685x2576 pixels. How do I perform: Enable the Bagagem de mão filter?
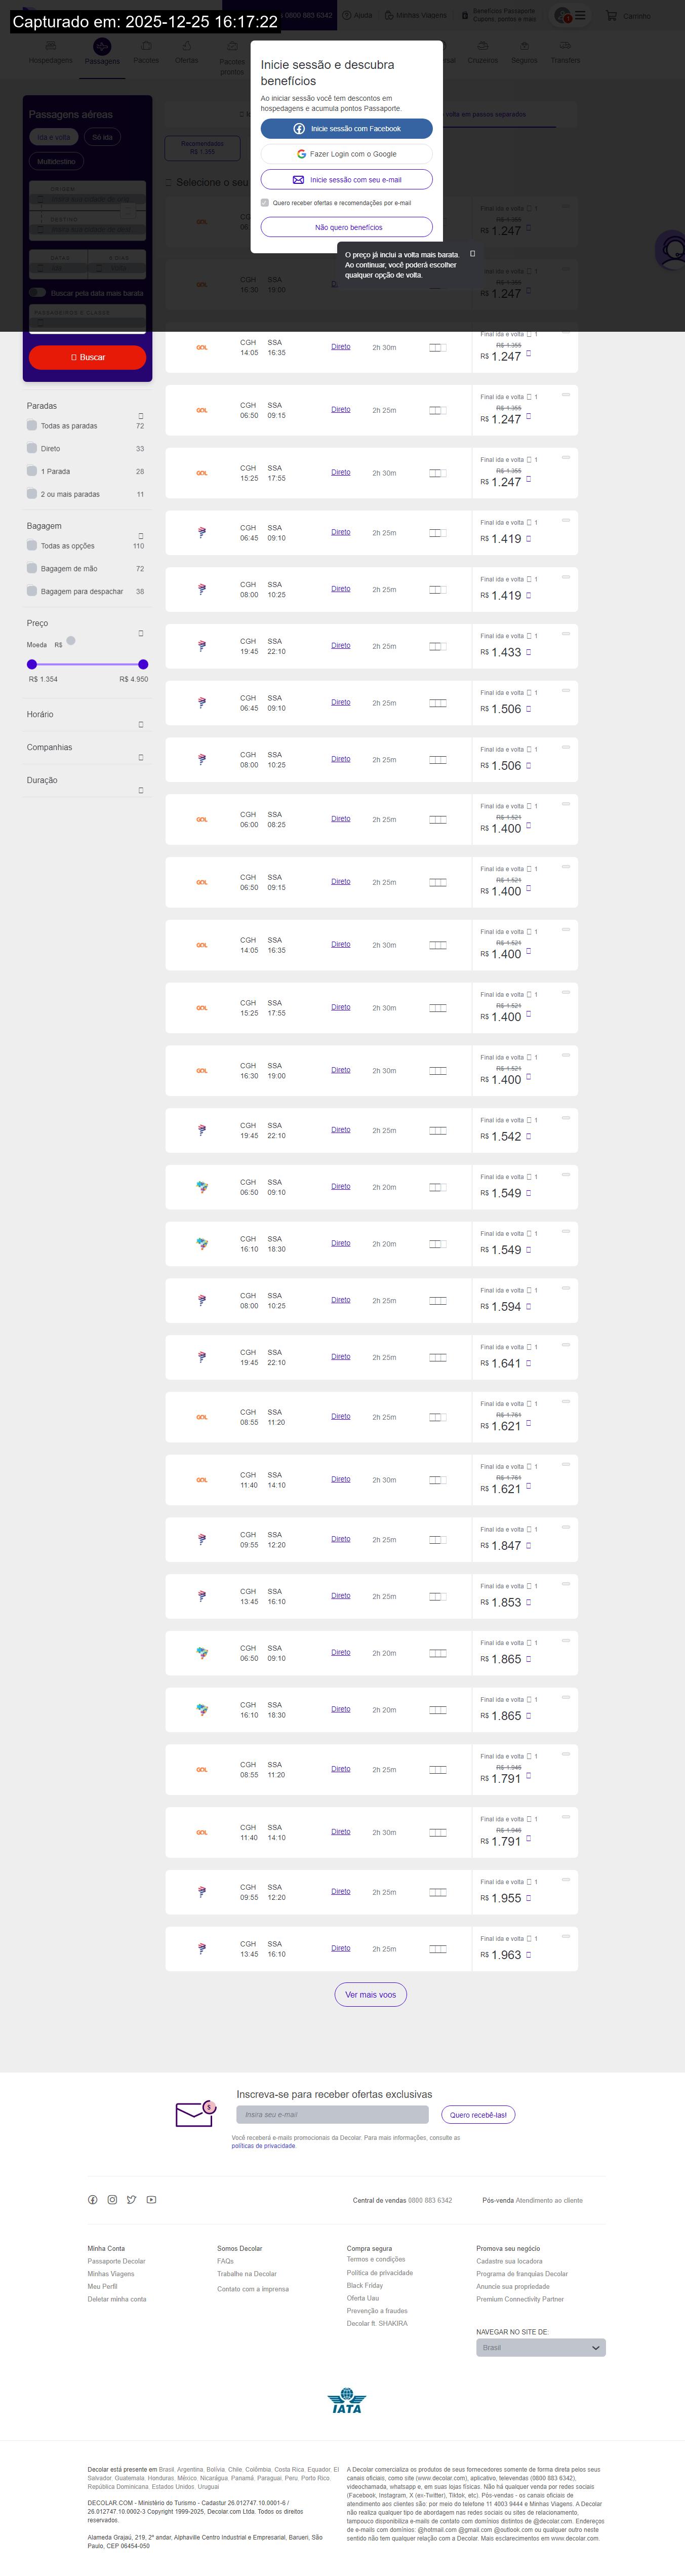pos(32,568)
